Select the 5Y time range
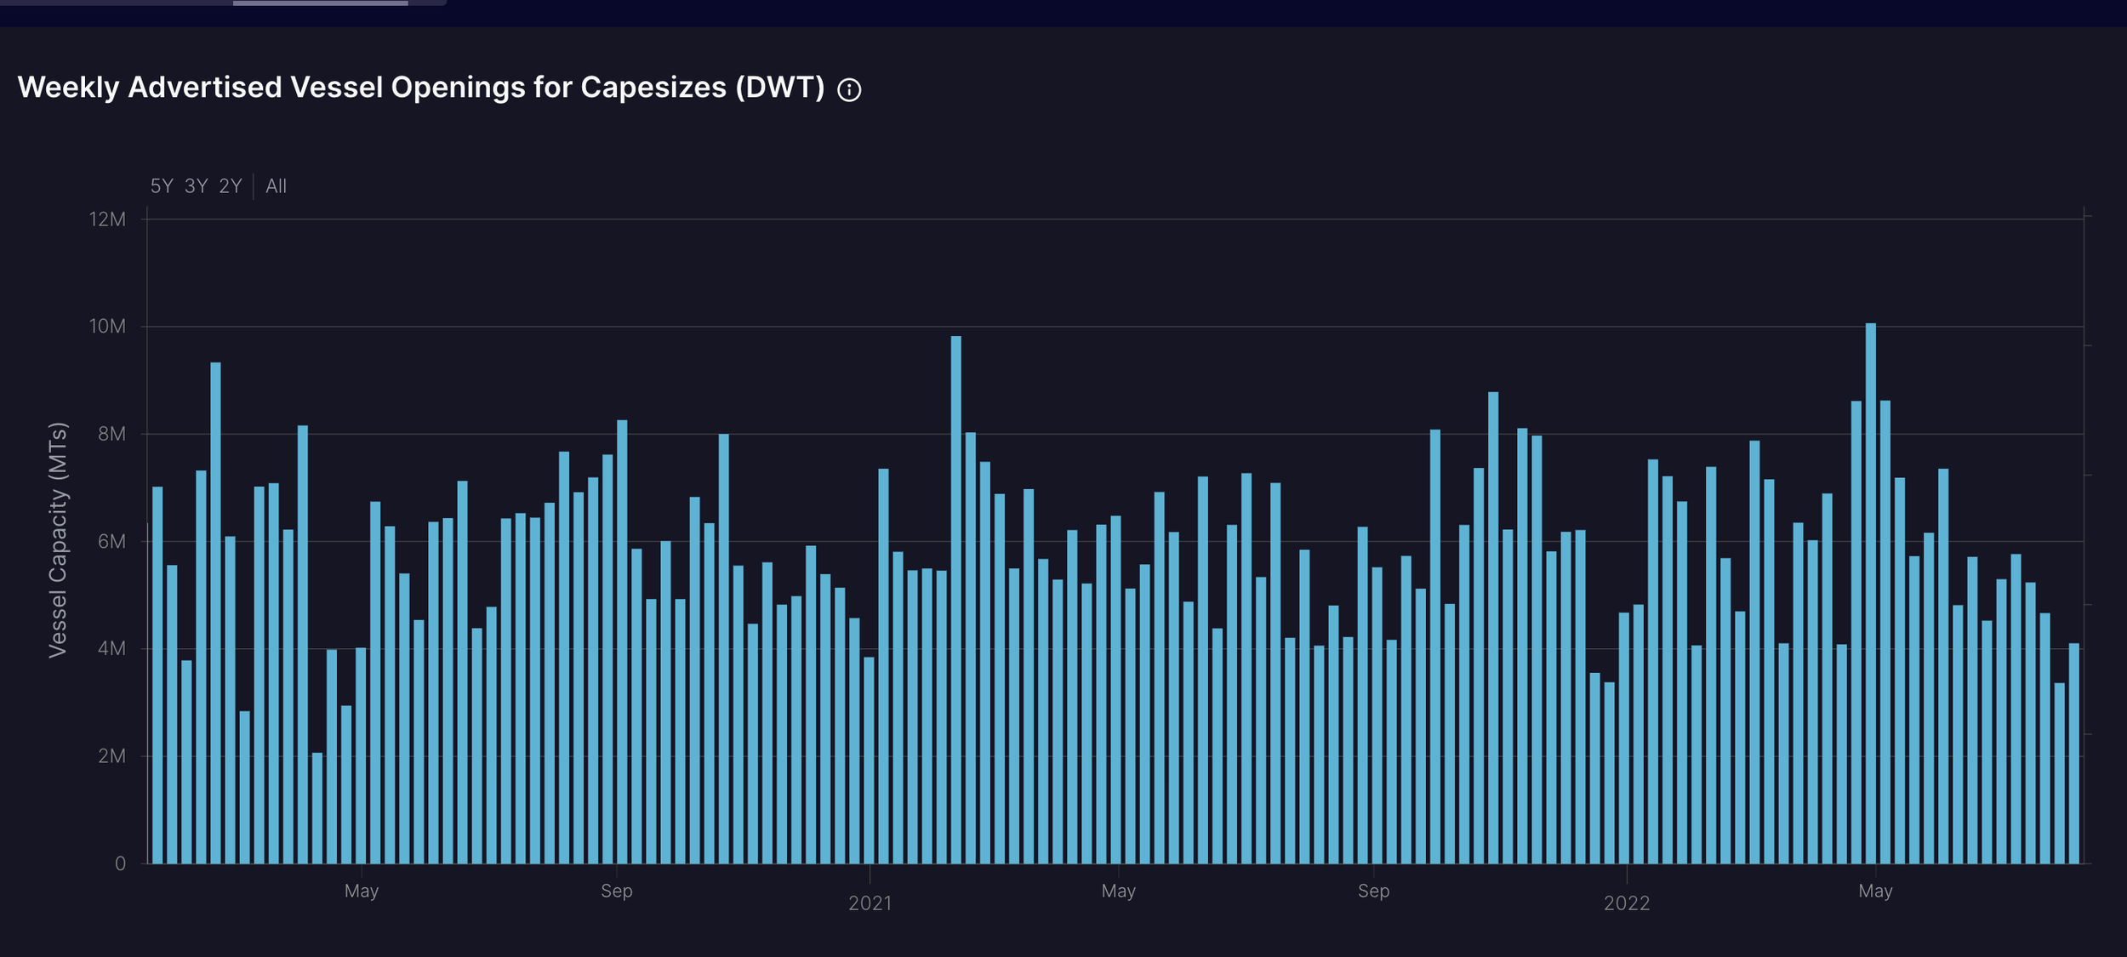The width and height of the screenshot is (2127, 957). click(x=162, y=186)
